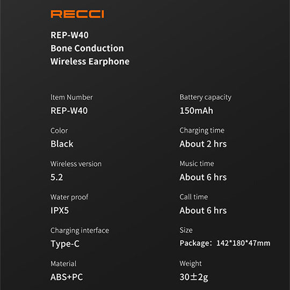This screenshot has width=290, height=290.
Task: Click the Type-C charging interface value
Action: [65, 244]
